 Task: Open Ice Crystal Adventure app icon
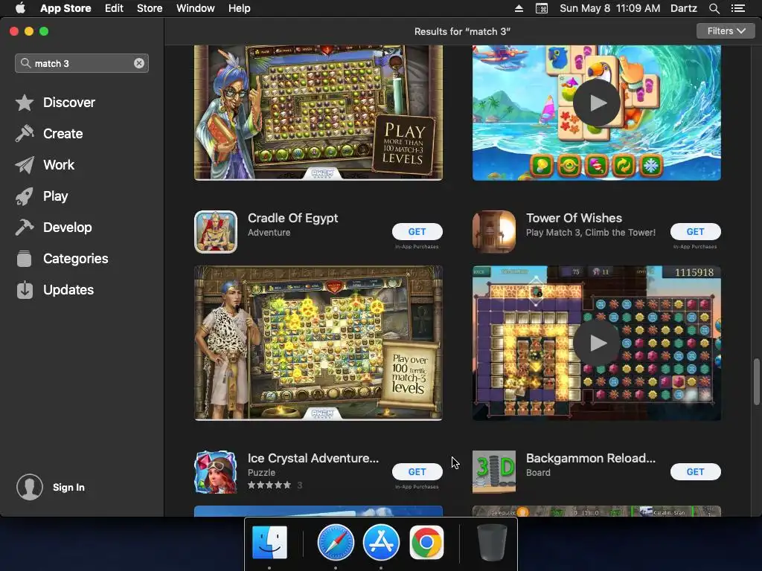click(216, 472)
